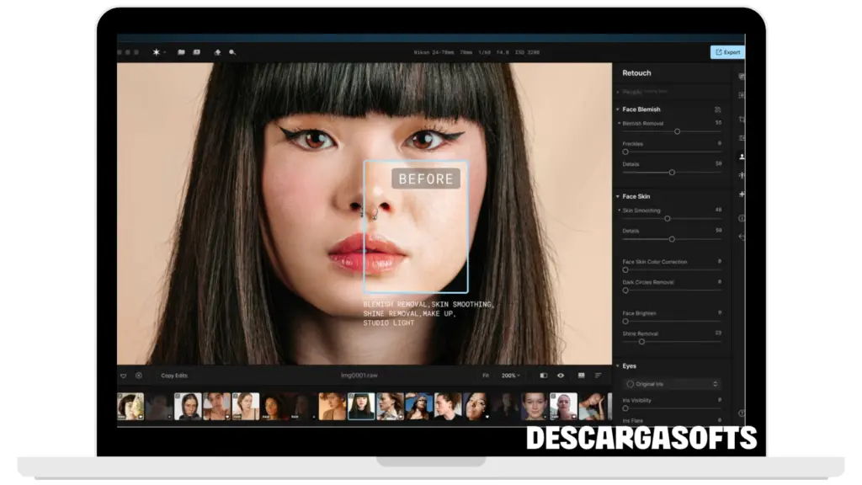Click the sort list icon above filmstrip
Image resolution: width=862 pixels, height=485 pixels.
click(599, 376)
